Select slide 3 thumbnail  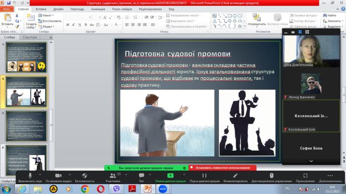click(27, 57)
